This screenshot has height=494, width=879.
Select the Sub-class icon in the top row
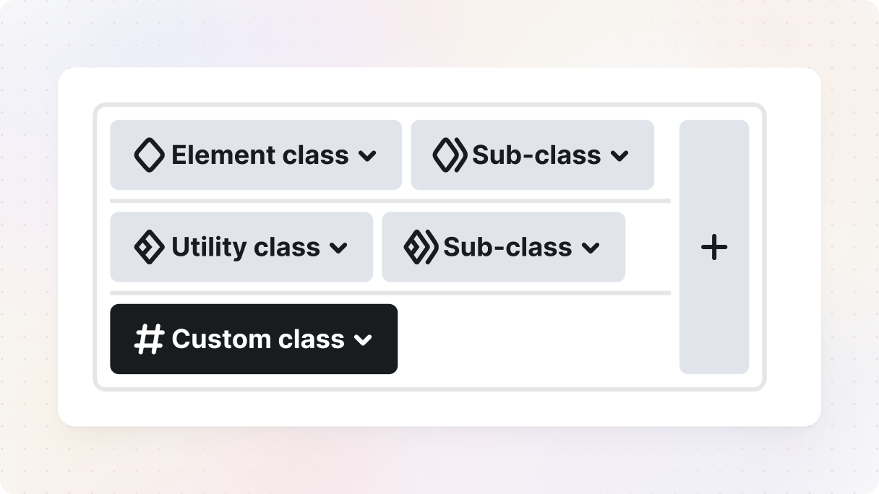point(448,155)
